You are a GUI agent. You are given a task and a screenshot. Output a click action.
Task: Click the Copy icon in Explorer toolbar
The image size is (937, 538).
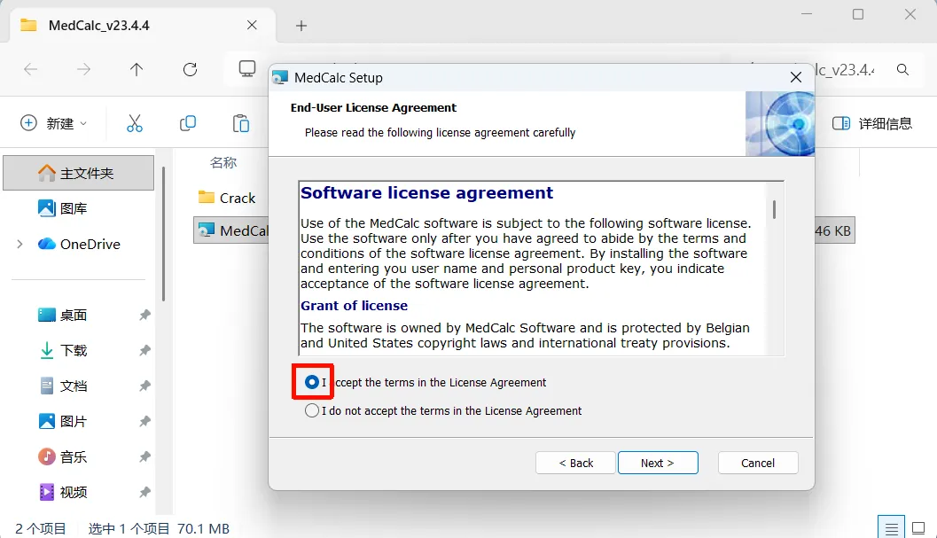point(188,123)
